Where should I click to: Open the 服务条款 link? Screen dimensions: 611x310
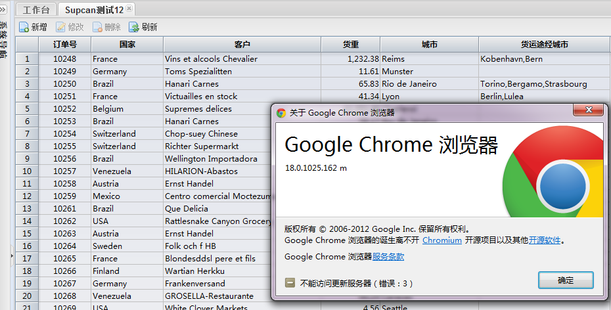coord(388,257)
